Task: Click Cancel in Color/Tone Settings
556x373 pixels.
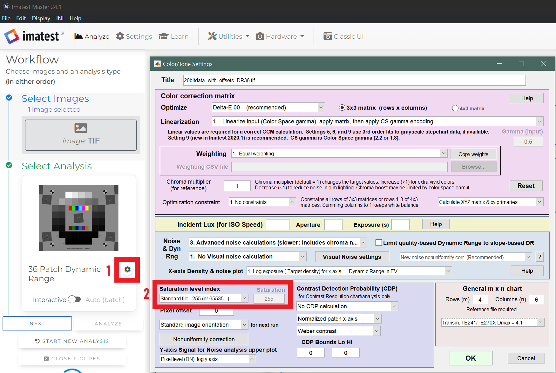Action: pyautogui.click(x=526, y=358)
